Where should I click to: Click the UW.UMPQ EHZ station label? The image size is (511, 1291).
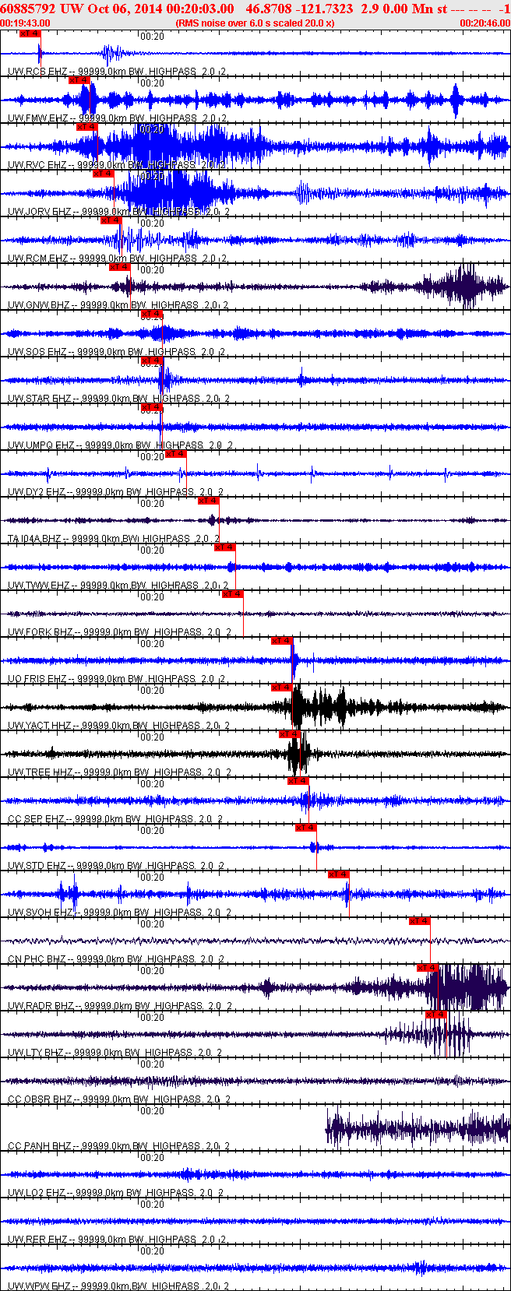[x=41, y=445]
